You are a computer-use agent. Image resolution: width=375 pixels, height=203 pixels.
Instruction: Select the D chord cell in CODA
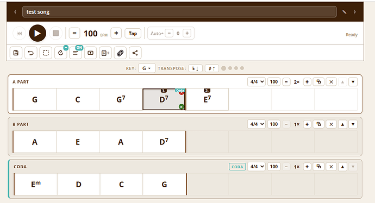tap(78, 184)
